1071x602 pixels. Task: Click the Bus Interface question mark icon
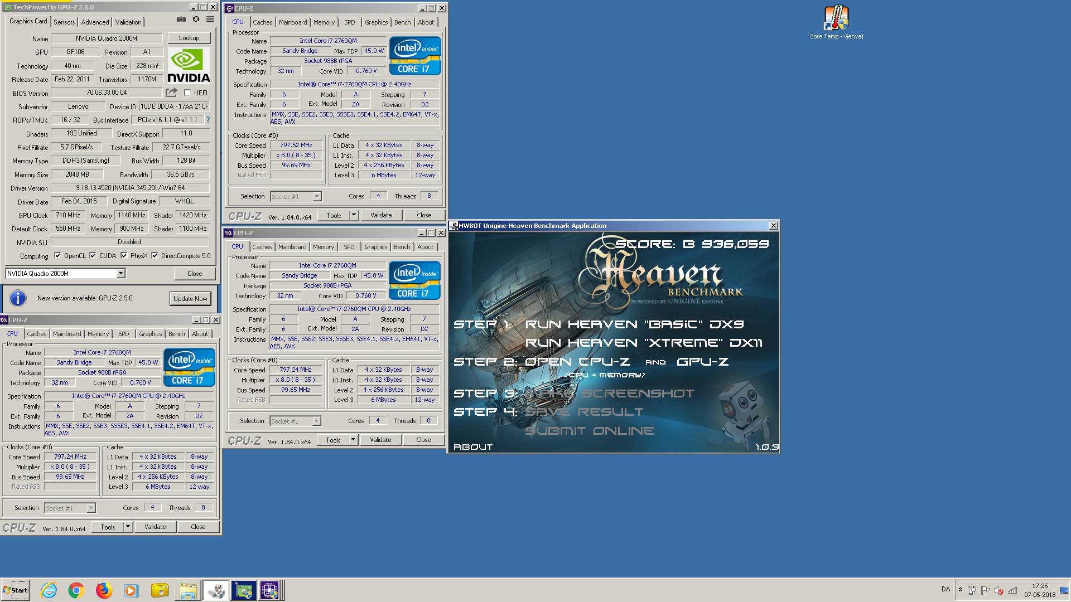pyautogui.click(x=208, y=120)
